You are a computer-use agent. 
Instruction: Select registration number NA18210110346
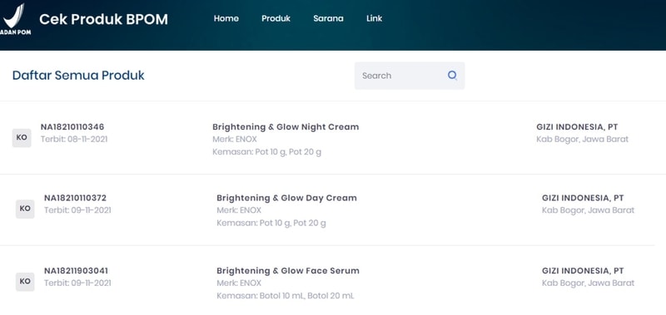[x=72, y=127]
